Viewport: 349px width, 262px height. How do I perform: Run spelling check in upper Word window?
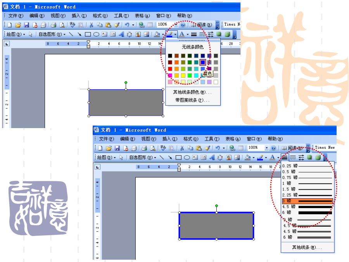click(x=73, y=25)
